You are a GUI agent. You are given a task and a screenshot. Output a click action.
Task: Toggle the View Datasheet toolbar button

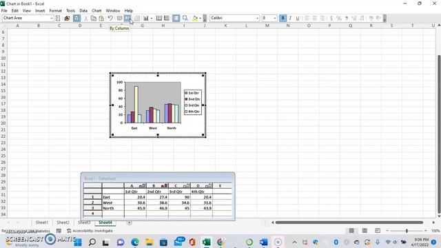[76, 18]
